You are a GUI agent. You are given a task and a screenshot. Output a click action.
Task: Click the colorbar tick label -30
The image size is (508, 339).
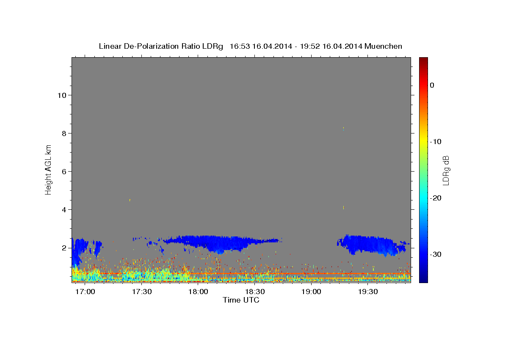[x=436, y=255]
